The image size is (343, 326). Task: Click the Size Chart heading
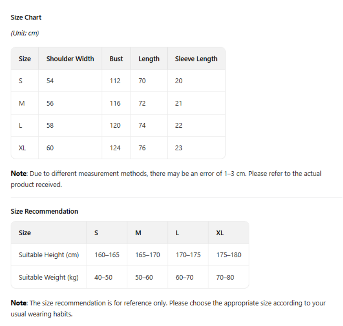point(26,17)
